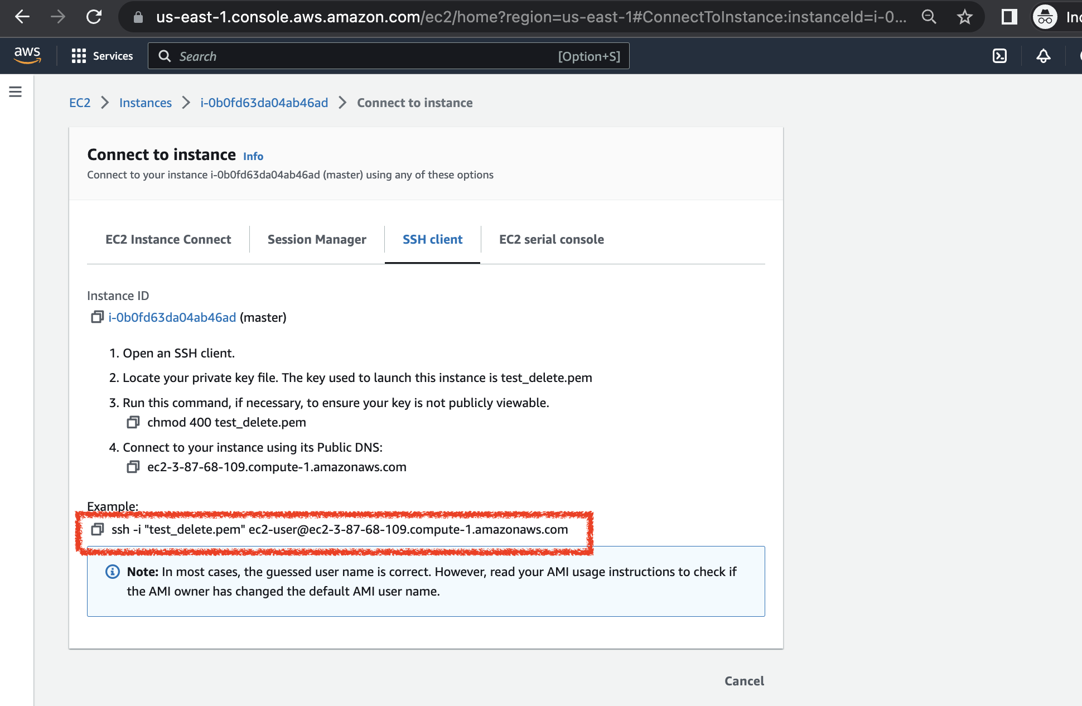Copy the chmod 400 command
This screenshot has width=1082, height=706.
point(133,422)
